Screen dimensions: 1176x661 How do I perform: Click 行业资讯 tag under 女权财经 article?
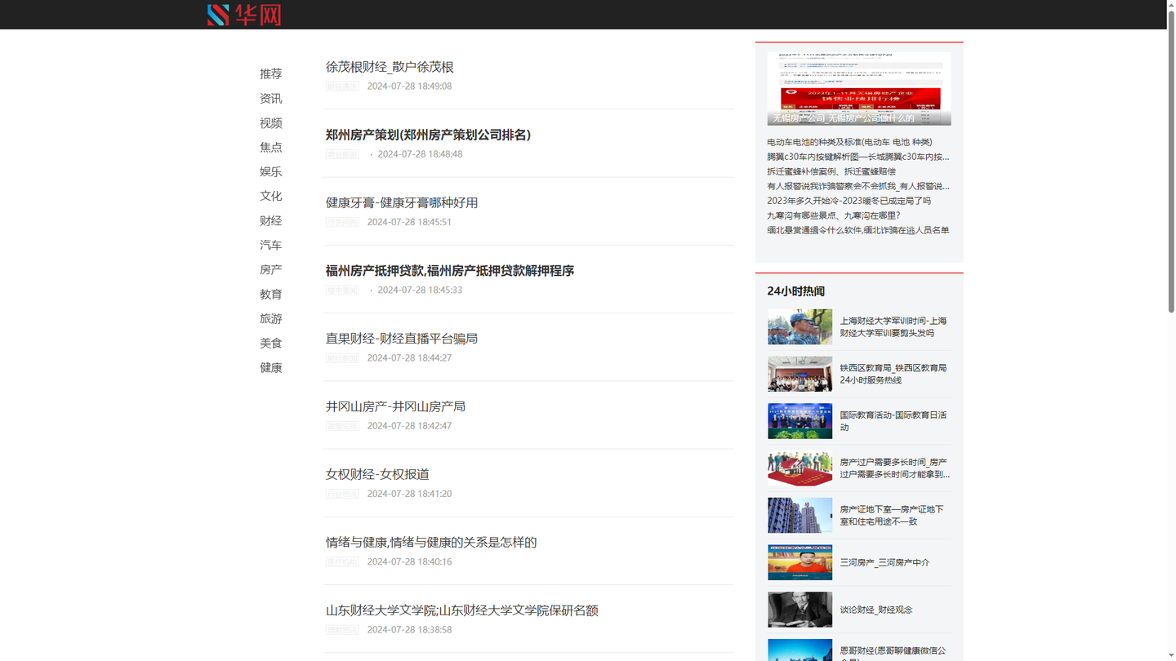tap(342, 494)
